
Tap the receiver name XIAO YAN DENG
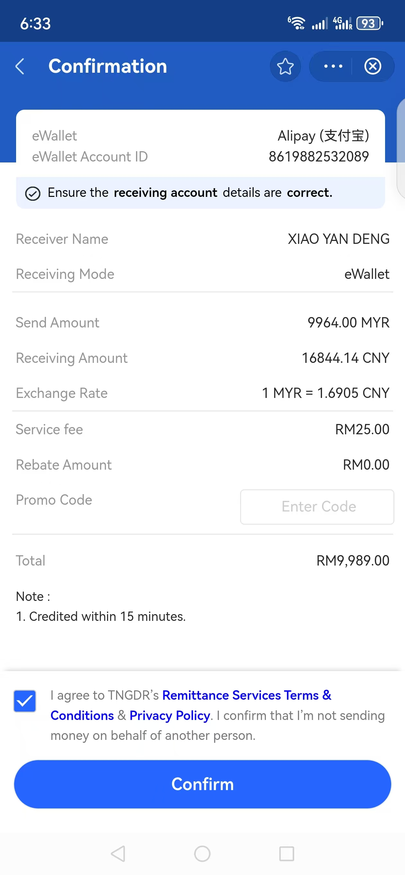(x=338, y=239)
